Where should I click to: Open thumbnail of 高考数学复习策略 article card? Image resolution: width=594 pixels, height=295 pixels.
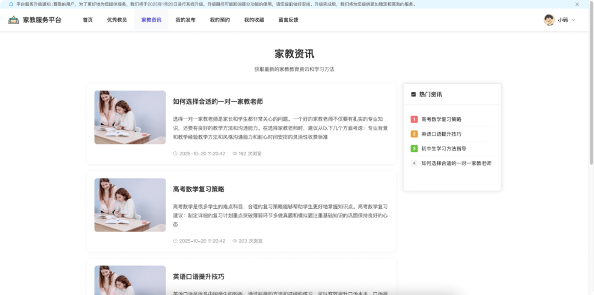point(130,205)
